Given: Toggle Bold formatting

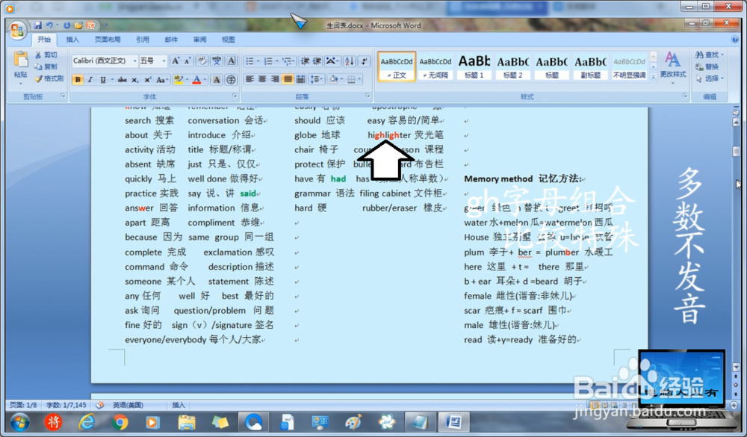Looking at the screenshot, I should pos(78,80).
